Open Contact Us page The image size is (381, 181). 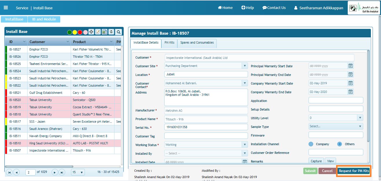[274, 8]
